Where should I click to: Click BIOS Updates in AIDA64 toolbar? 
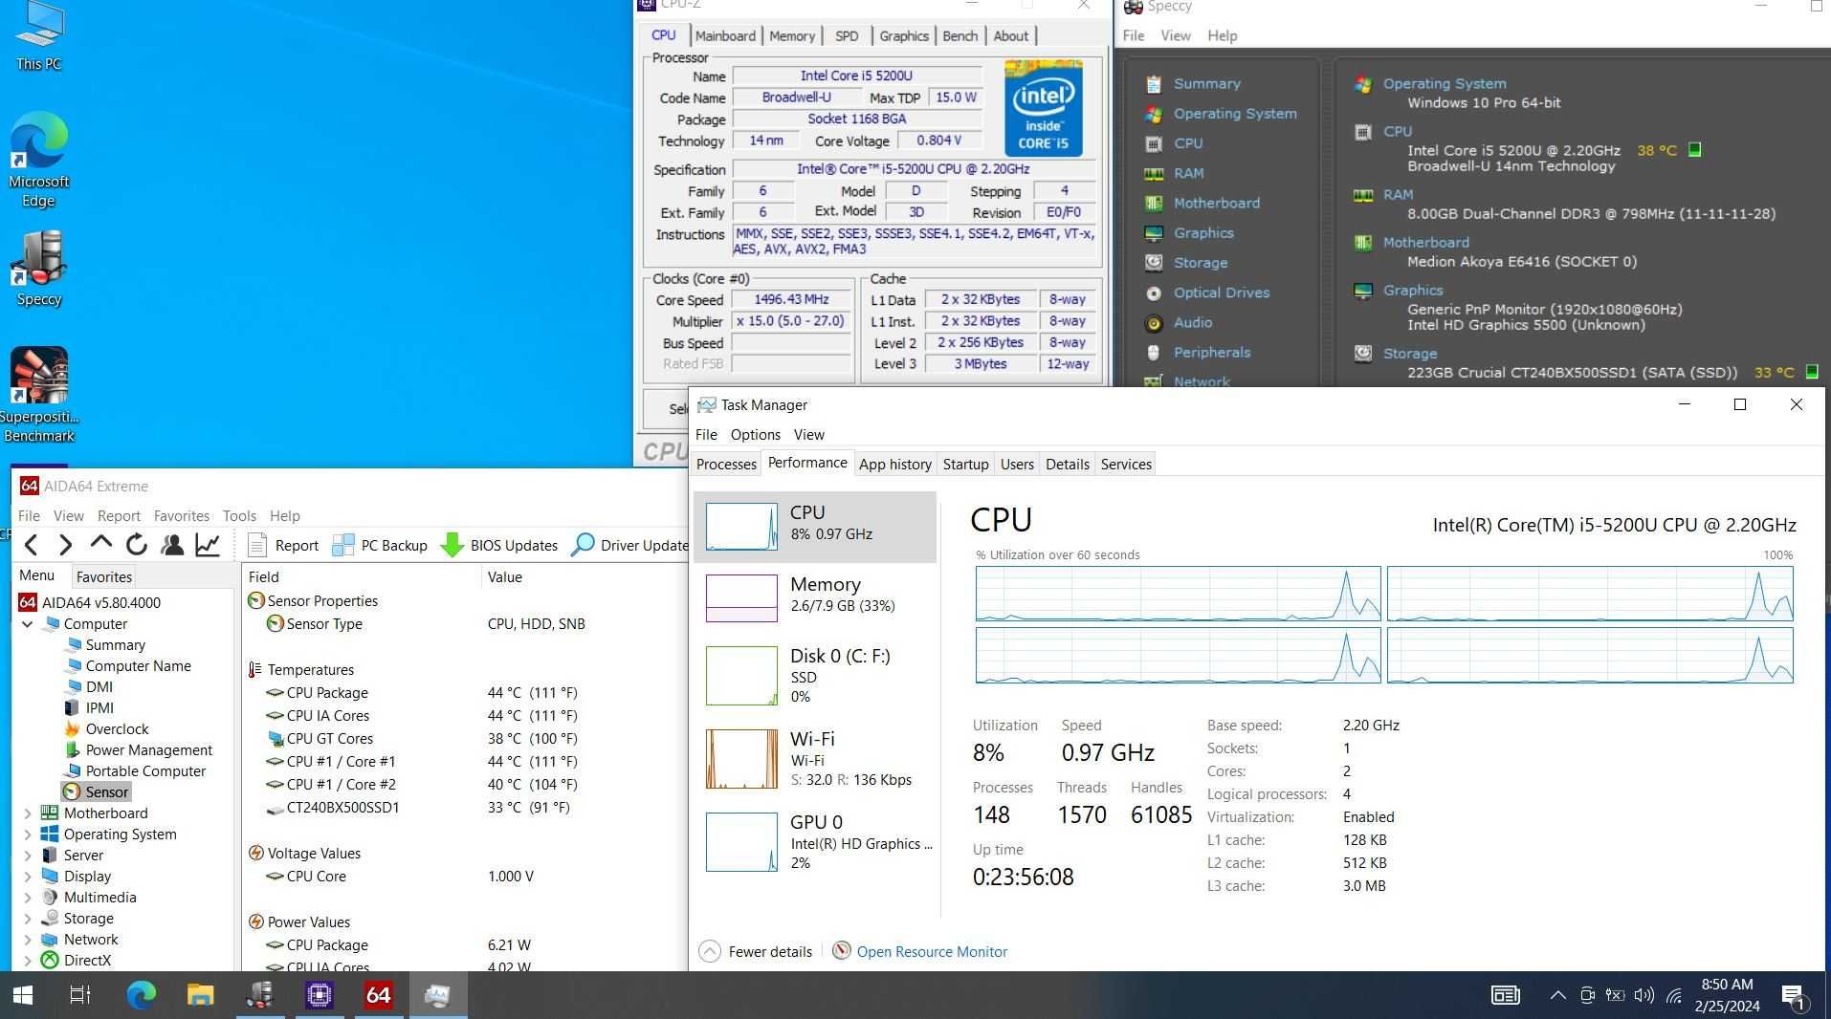pyautogui.click(x=499, y=545)
